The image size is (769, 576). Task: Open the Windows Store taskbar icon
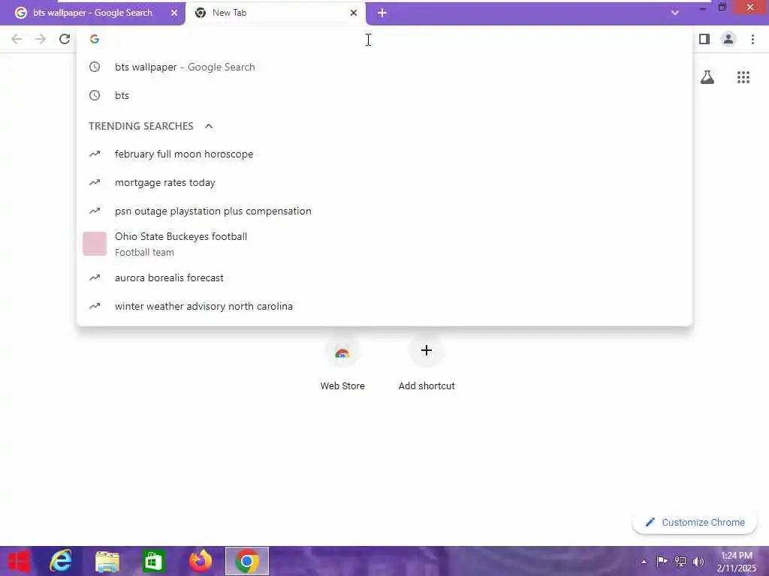click(153, 561)
